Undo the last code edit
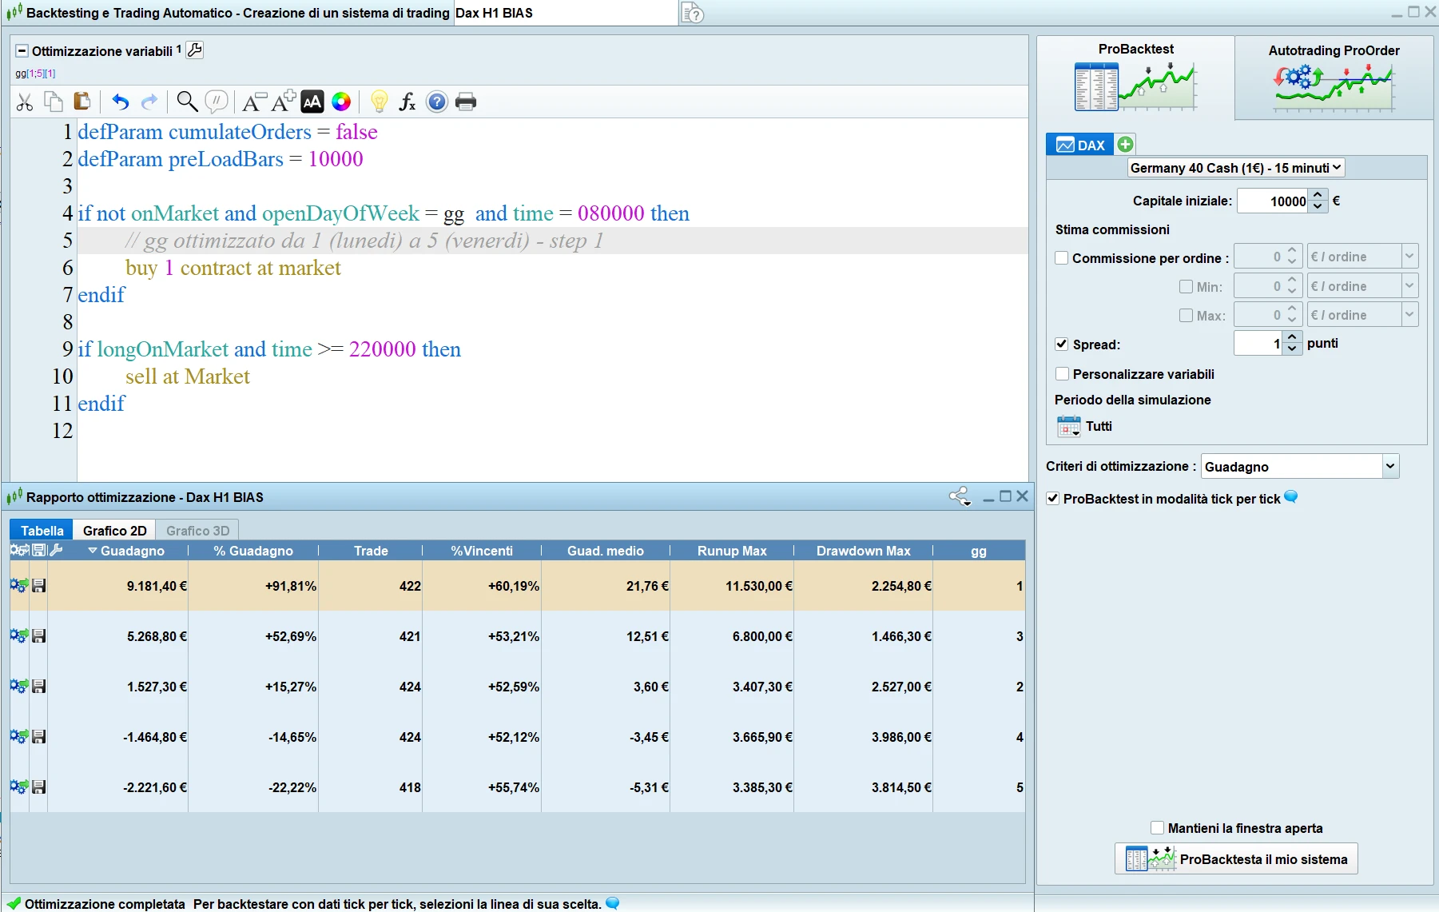The image size is (1439, 912). pyautogui.click(x=120, y=102)
